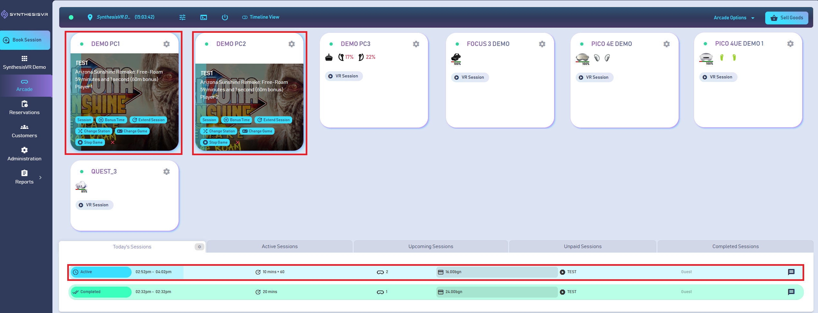Image resolution: width=818 pixels, height=313 pixels.
Task: Click Change Station on DEMO PC1
Action: (94, 131)
